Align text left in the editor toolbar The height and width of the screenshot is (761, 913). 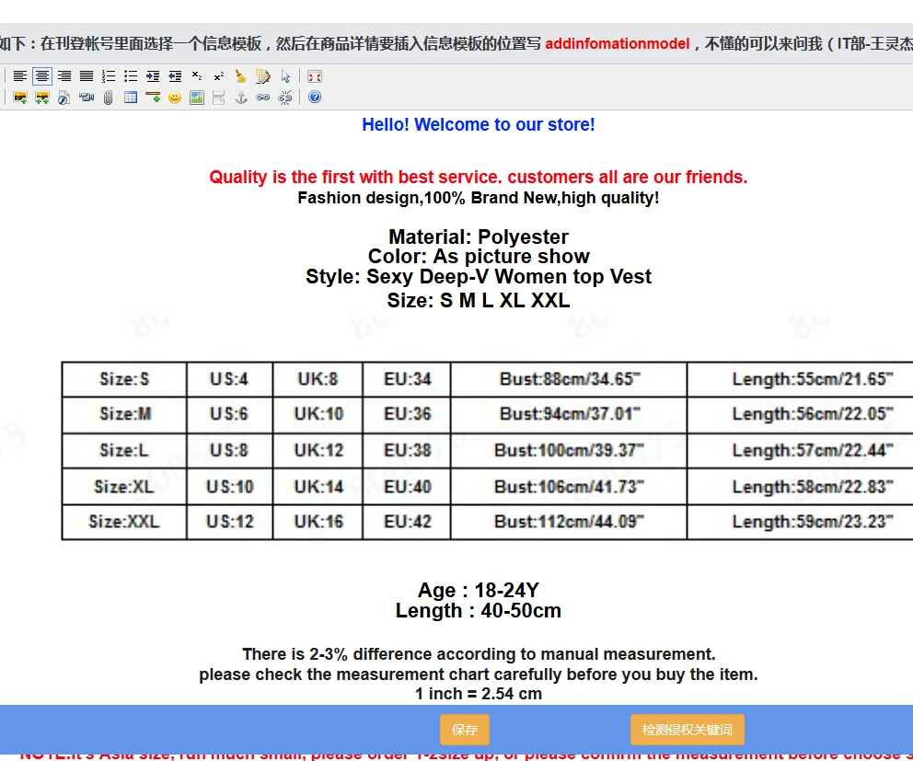point(20,76)
